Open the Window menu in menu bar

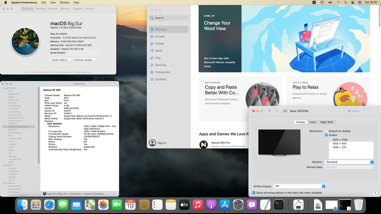coord(65,2)
